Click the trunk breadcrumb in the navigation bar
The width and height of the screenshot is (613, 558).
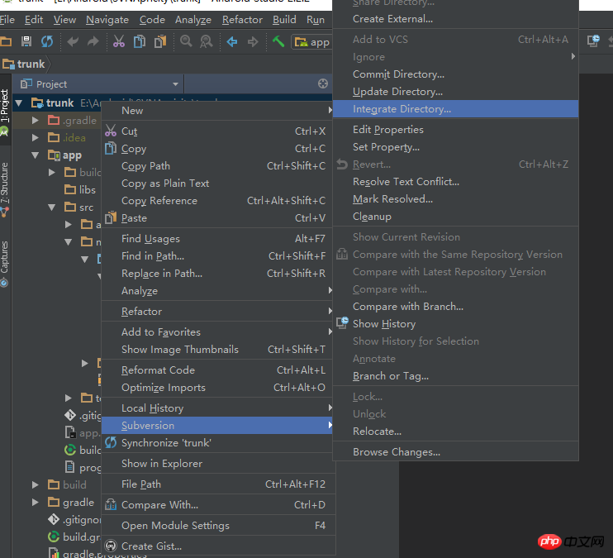(31, 64)
